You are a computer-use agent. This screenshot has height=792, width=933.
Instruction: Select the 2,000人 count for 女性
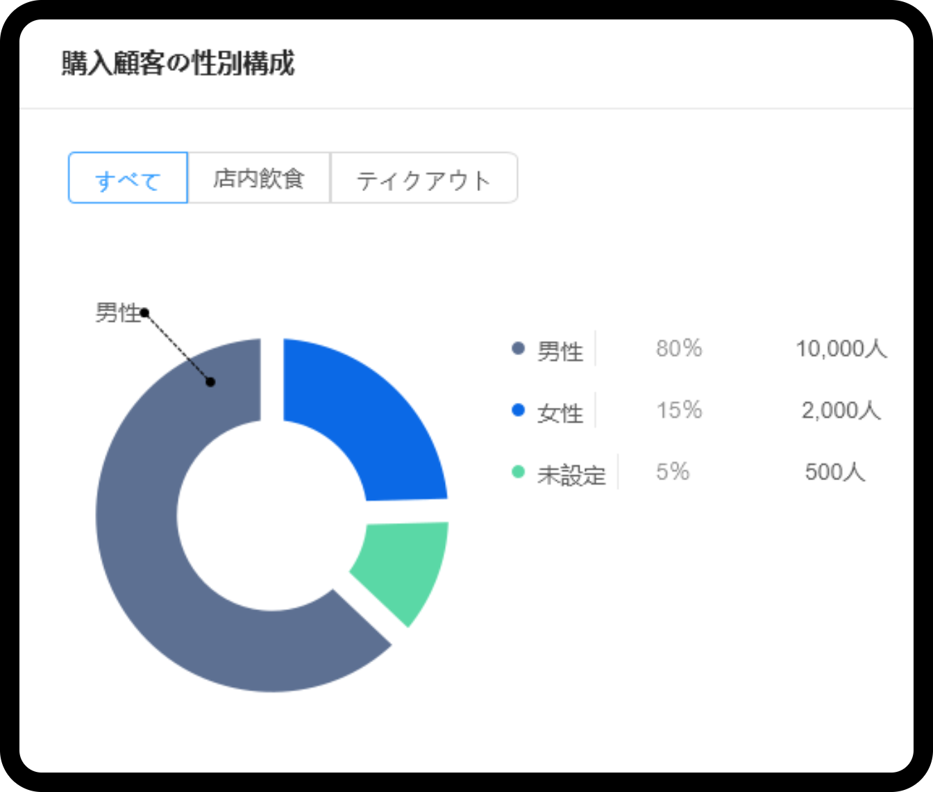point(841,411)
